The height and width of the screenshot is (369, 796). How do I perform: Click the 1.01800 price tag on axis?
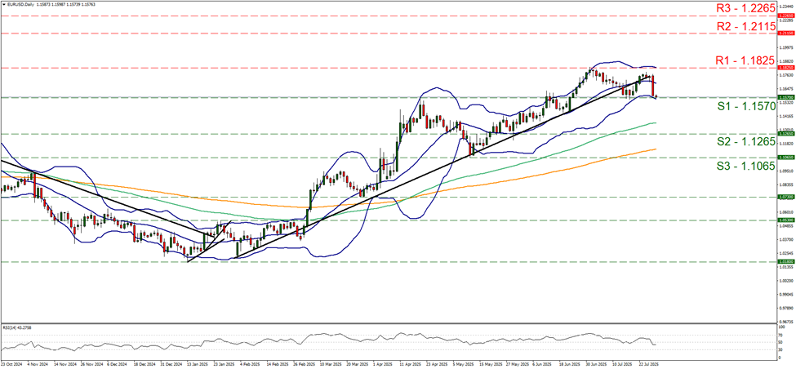pyautogui.click(x=785, y=262)
